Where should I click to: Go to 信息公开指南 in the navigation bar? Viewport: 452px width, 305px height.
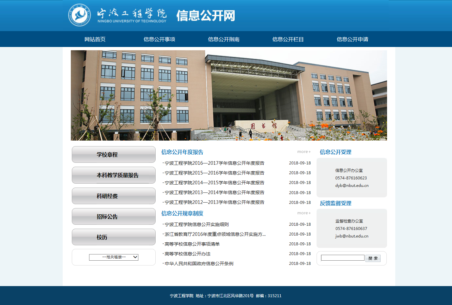tap(224, 39)
